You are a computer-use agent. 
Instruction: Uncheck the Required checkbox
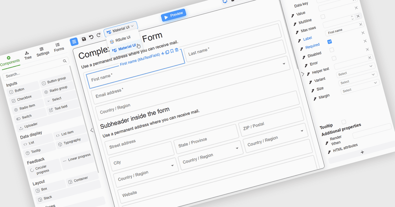[x=329, y=41]
